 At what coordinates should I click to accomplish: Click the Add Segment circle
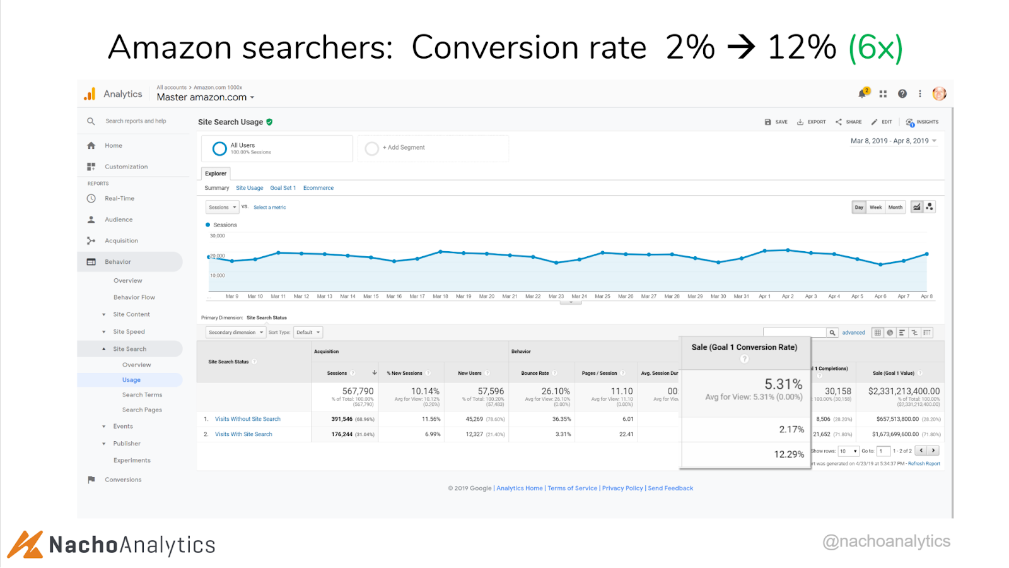click(x=372, y=148)
